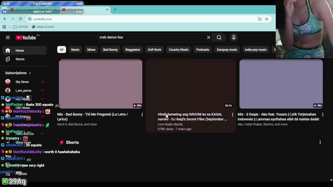Open Mix - Bad Bunny Tití Me Preguntó title
Screen dimensions: 333x187
[x=93, y=117]
